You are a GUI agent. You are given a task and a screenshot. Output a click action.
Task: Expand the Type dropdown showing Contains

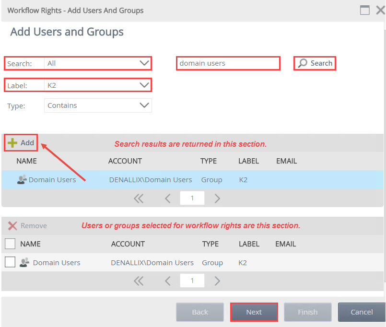coord(143,105)
